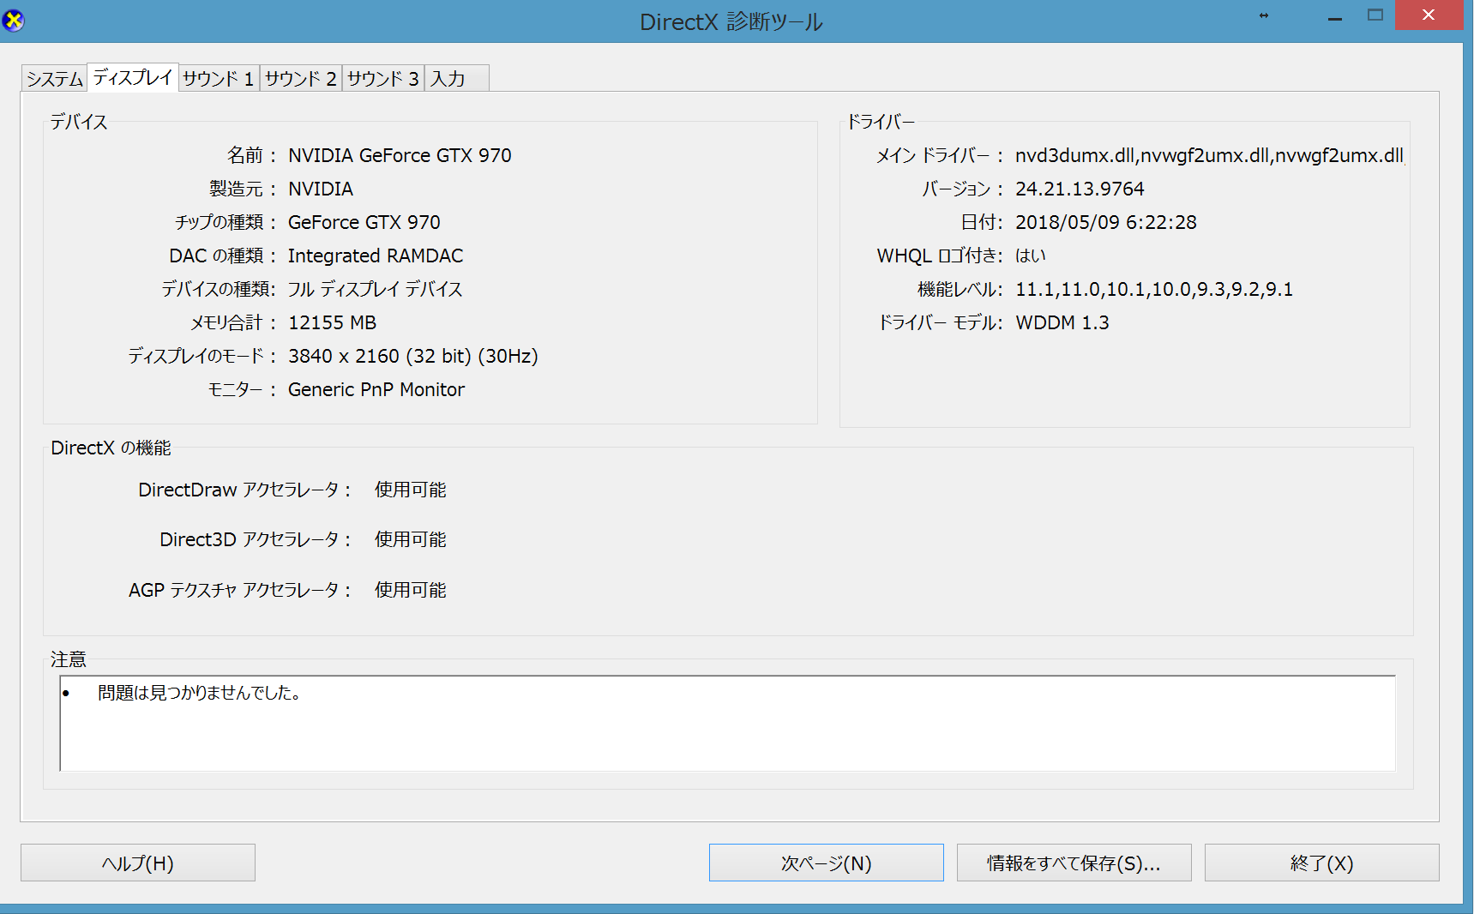This screenshot has height=914, width=1474.
Task: Open the サウンド 2 tab
Action: pyautogui.click(x=300, y=79)
